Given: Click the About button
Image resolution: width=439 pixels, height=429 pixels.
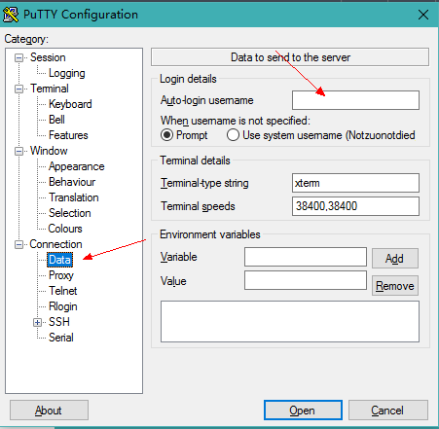Looking at the screenshot, I should pyautogui.click(x=49, y=411).
